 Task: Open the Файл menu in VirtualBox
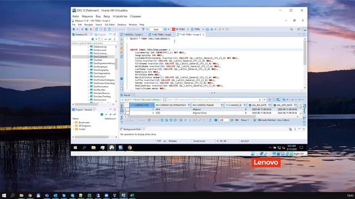(75, 16)
